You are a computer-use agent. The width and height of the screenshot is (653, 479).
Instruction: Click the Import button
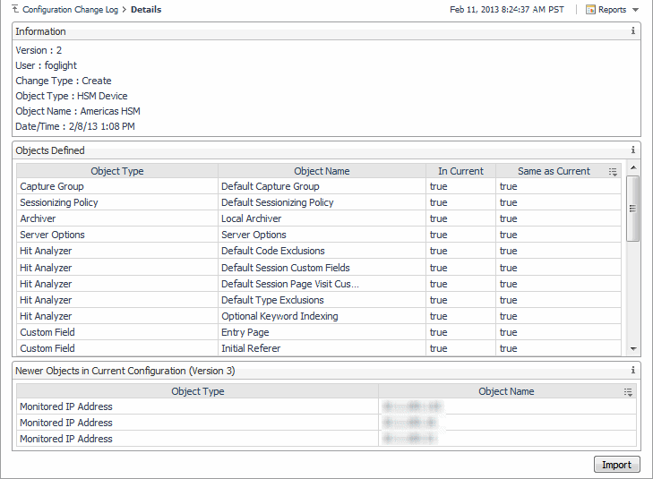[x=617, y=465]
